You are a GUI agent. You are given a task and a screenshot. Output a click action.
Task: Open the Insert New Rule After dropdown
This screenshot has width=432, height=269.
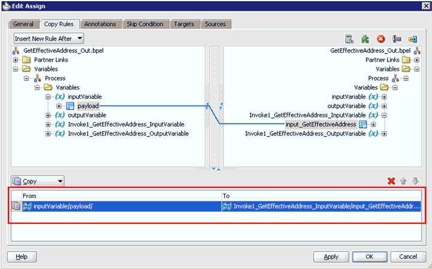49,38
